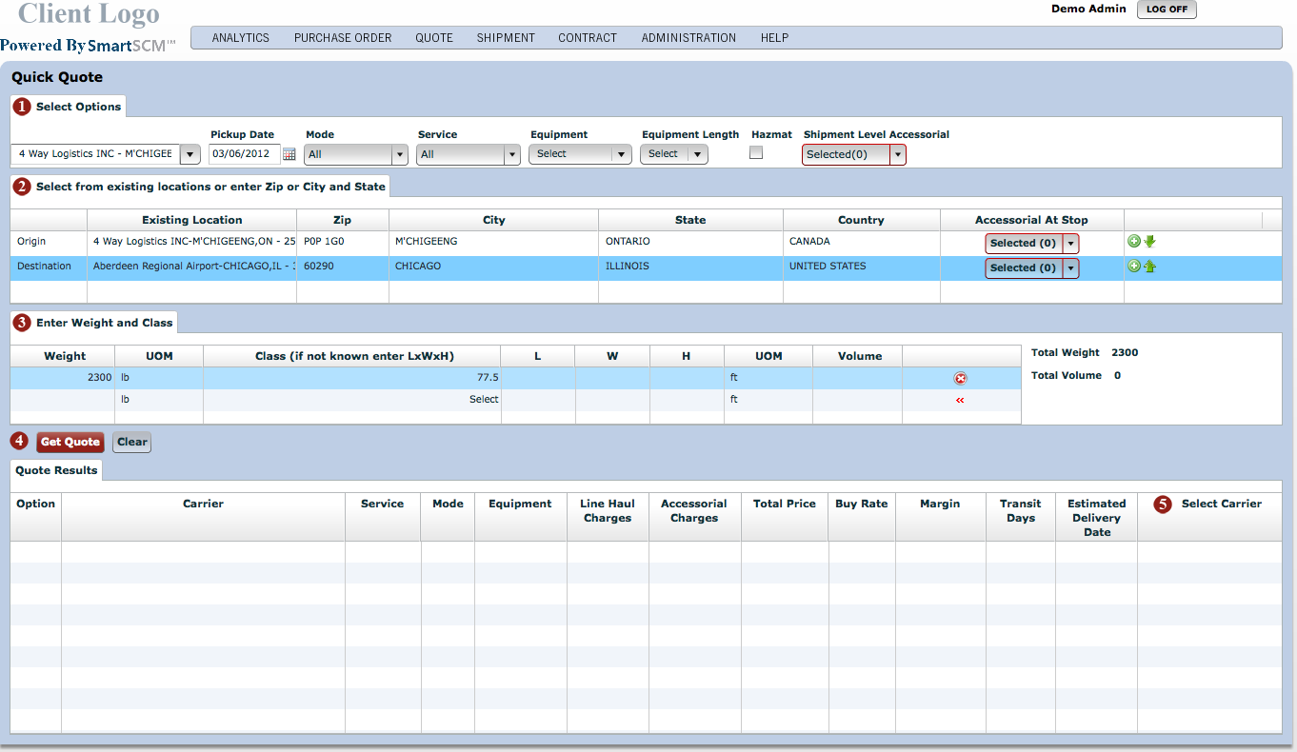
Task: Switch to the Quote Results tab
Action: click(x=56, y=470)
